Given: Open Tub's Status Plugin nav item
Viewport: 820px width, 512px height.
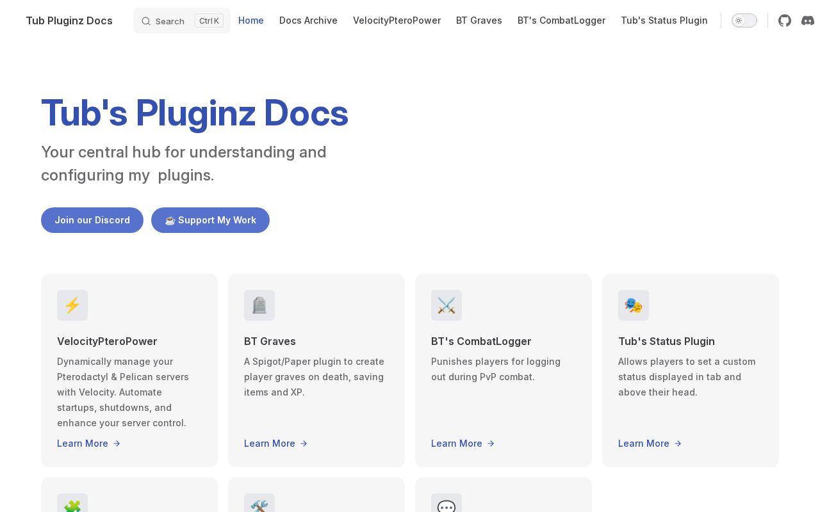Looking at the screenshot, I should pos(664,20).
